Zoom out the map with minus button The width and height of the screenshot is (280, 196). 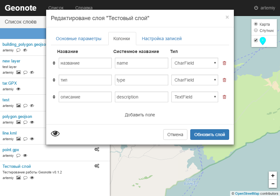coord(273,184)
